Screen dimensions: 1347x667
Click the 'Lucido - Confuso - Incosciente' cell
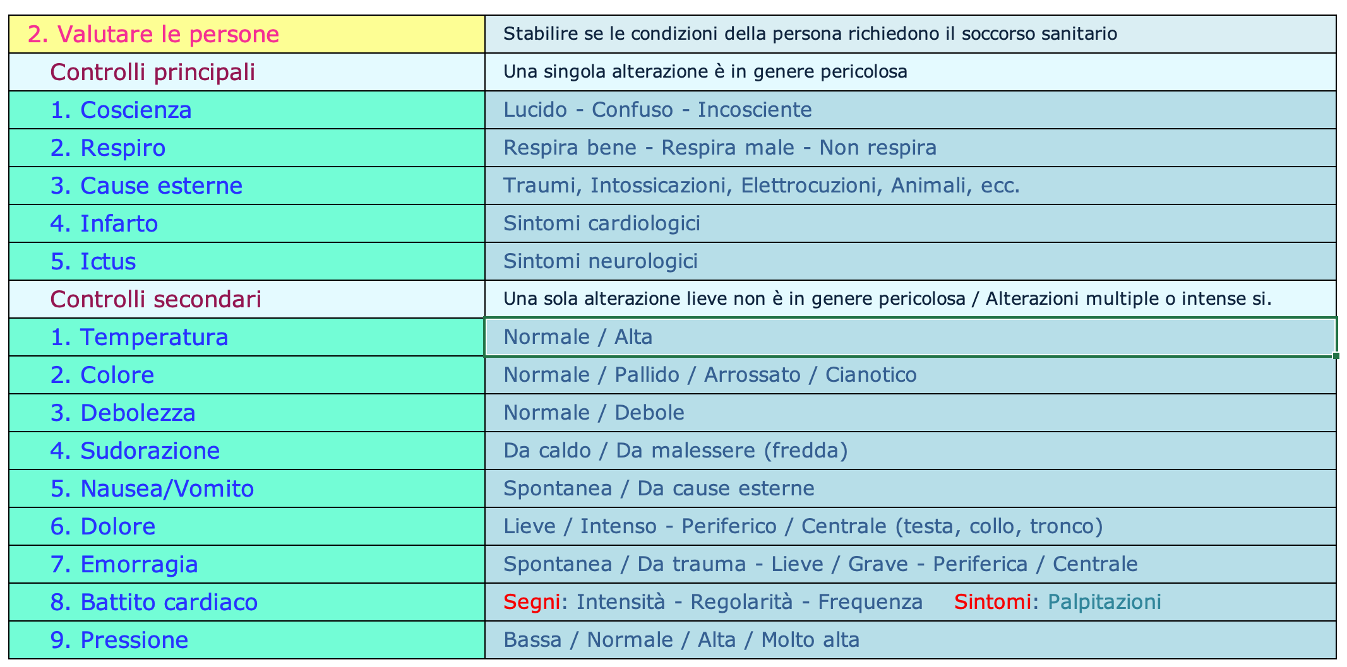point(909,110)
